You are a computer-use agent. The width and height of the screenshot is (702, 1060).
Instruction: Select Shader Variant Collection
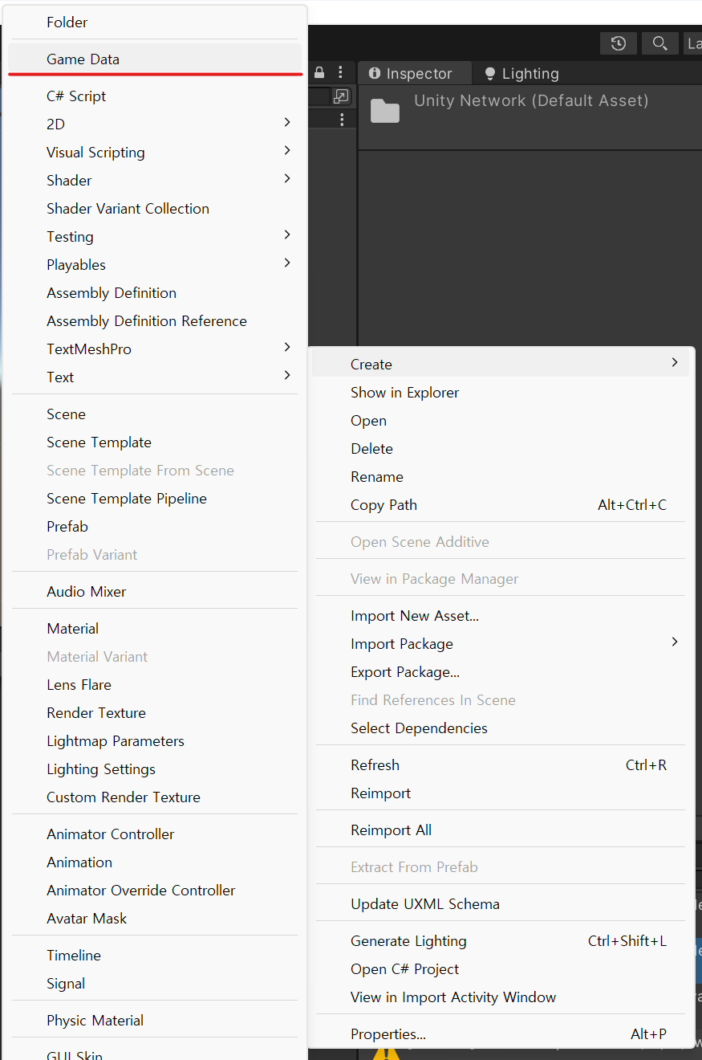[x=155, y=209]
